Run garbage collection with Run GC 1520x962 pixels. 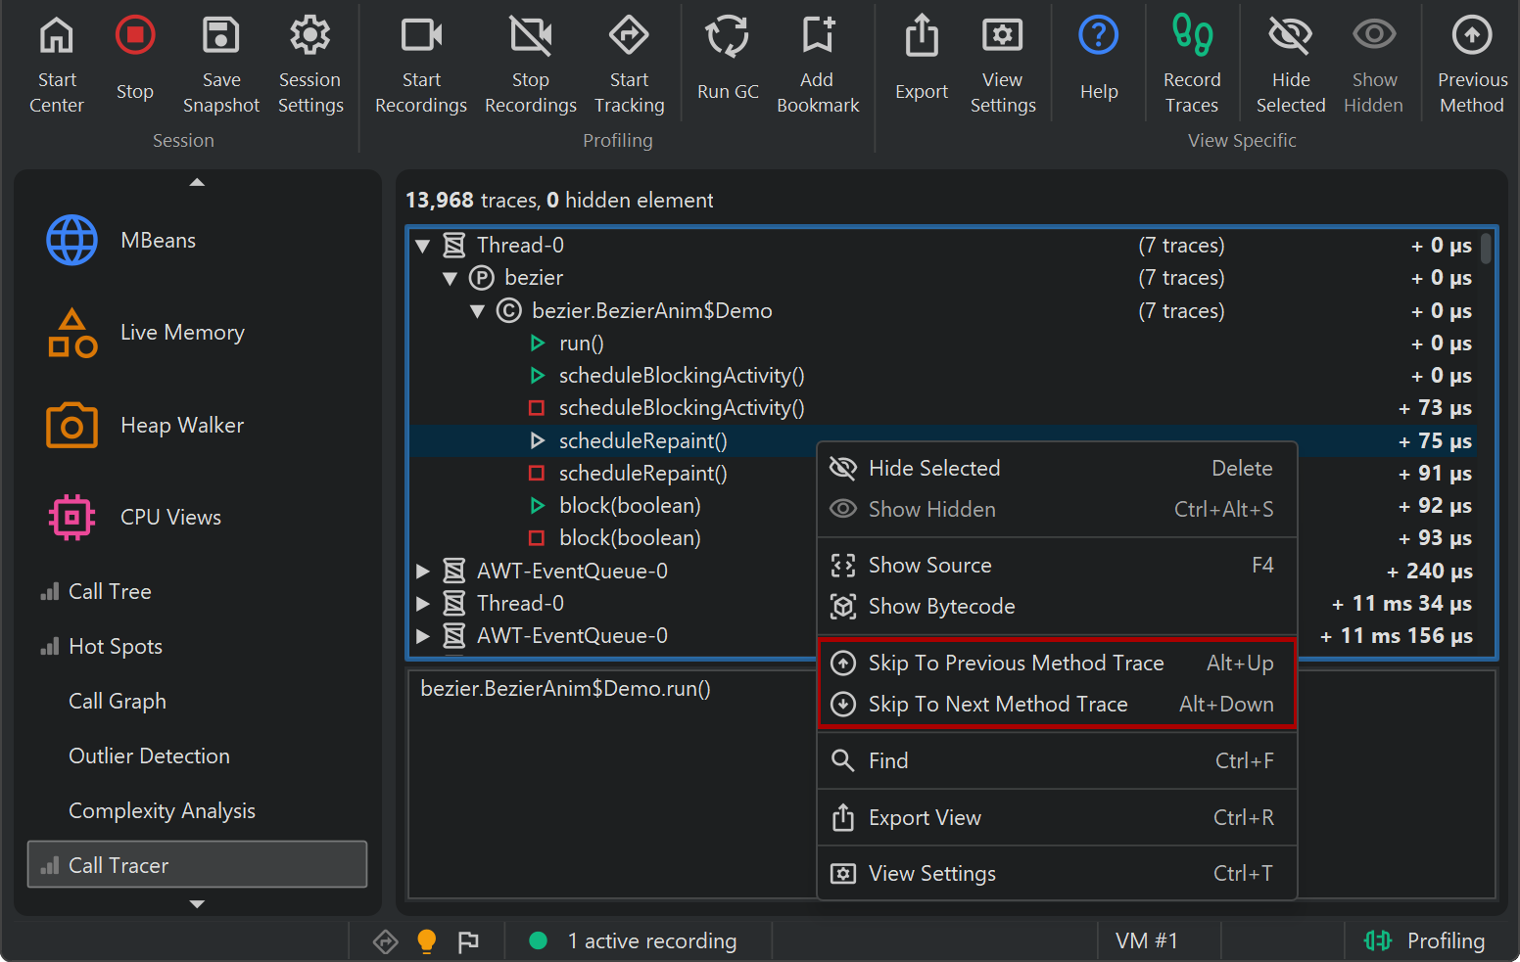click(x=727, y=37)
